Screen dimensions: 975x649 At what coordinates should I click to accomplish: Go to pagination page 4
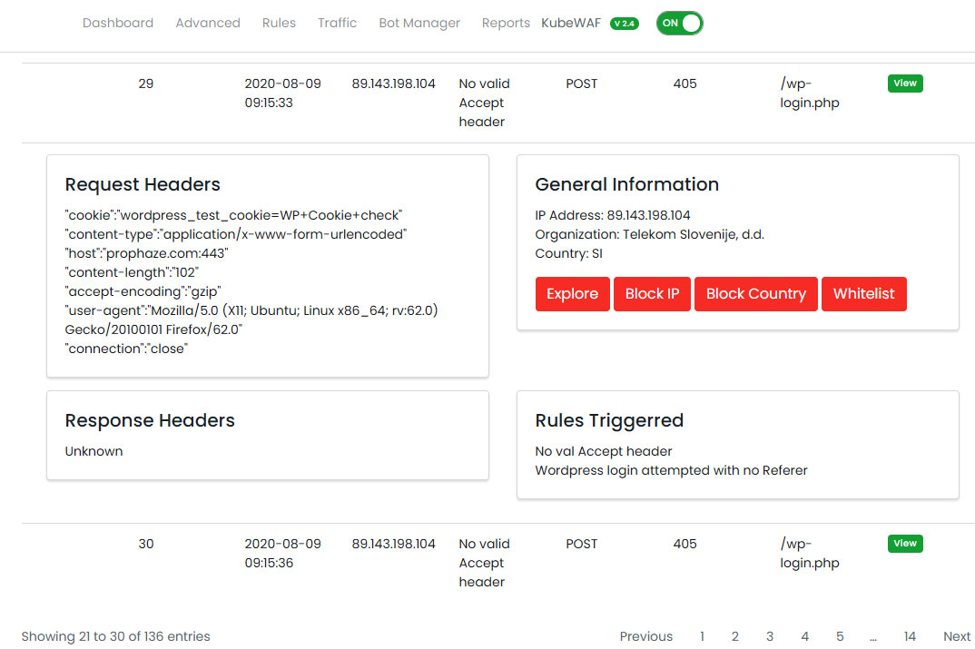804,636
